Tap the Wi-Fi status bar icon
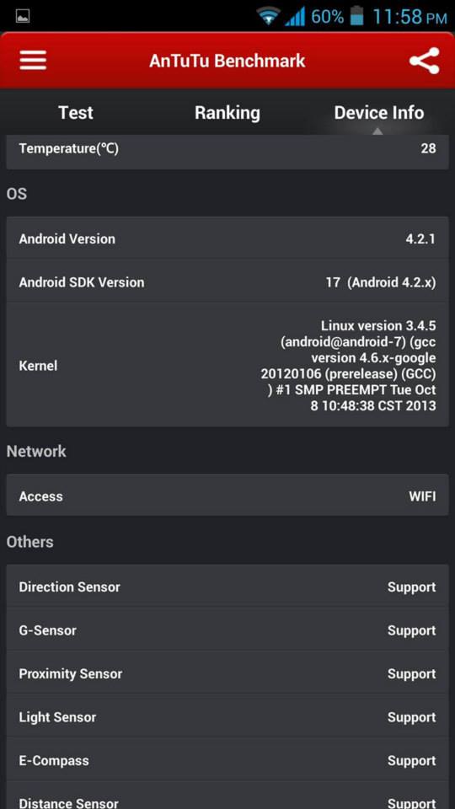The width and height of the screenshot is (455, 809). (x=268, y=17)
